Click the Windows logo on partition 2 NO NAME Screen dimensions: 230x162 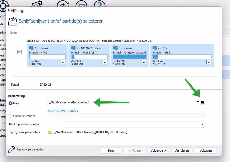[x=73, y=48]
